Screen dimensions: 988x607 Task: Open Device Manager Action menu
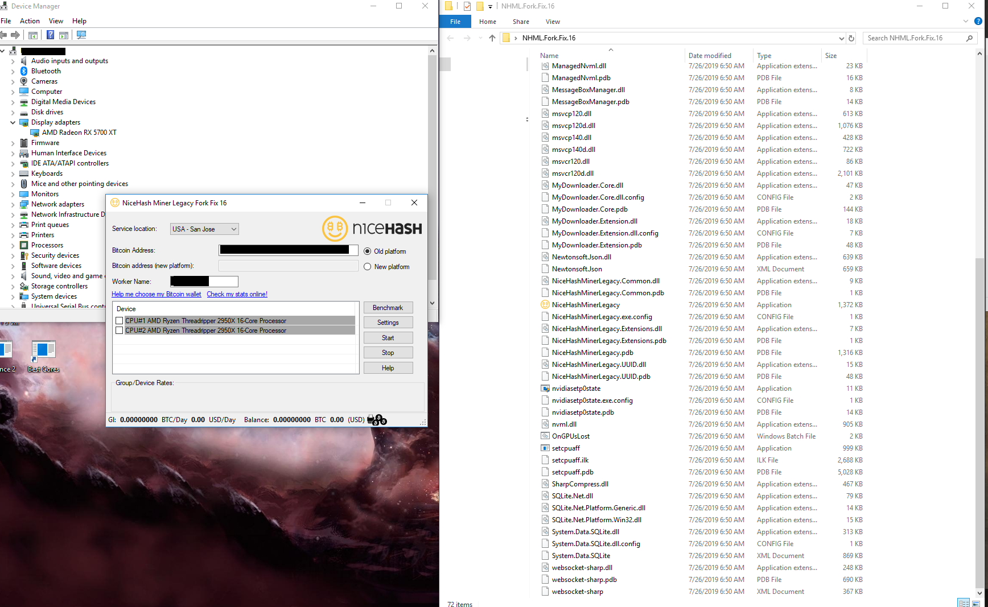[x=30, y=21]
